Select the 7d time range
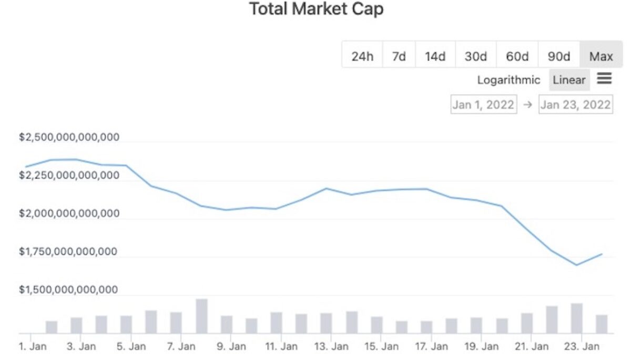The image size is (631, 354). [399, 56]
